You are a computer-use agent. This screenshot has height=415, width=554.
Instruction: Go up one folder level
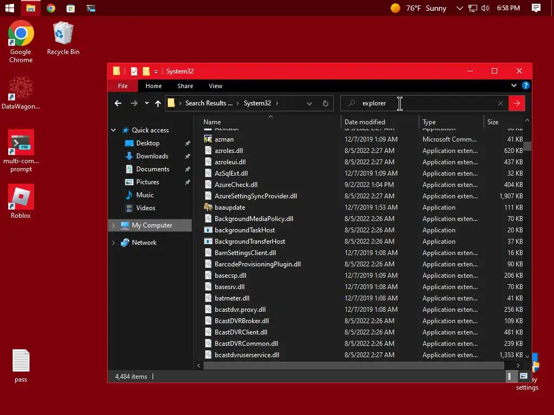click(x=158, y=103)
